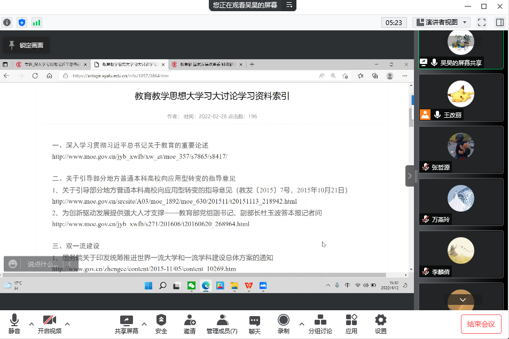Screen dimensions: 509x339
Task: Open the Security (安全) options
Action: tap(161, 324)
